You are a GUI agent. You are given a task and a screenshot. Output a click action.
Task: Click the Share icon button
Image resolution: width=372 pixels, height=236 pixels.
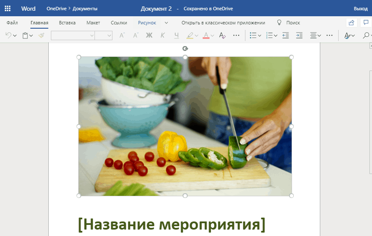pyautogui.click(x=351, y=23)
